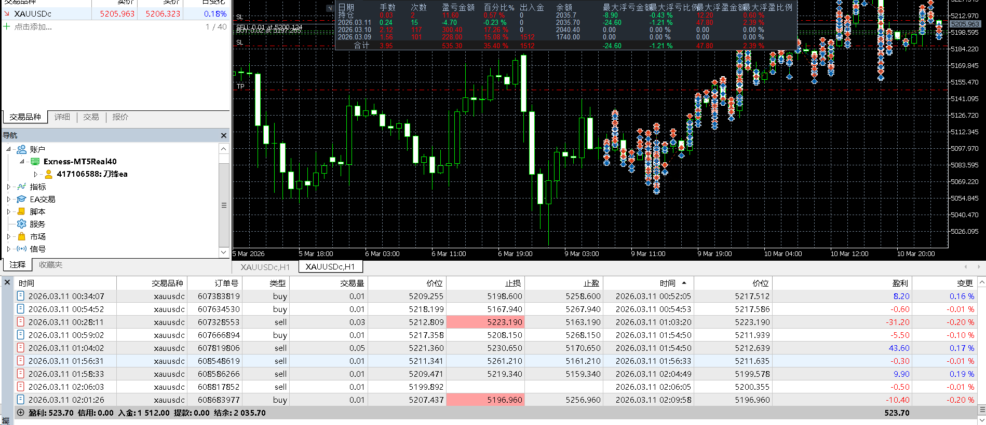Sort history by the 订单号 column header

(214, 283)
